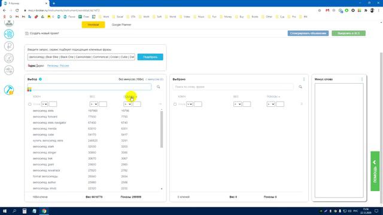Sort Выбор list by Показы column header
The width and height of the screenshot is (383, 215).
tap(130, 97)
